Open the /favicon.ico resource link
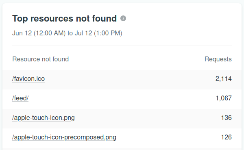 [28, 79]
